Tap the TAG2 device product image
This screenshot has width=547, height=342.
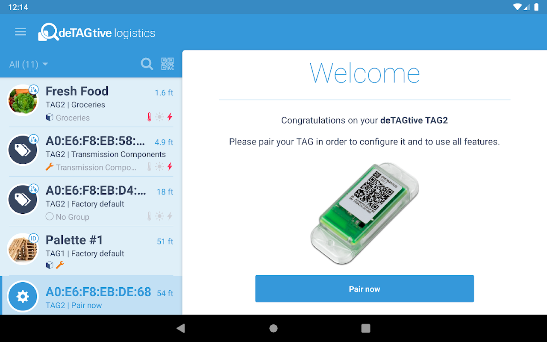tap(365, 213)
